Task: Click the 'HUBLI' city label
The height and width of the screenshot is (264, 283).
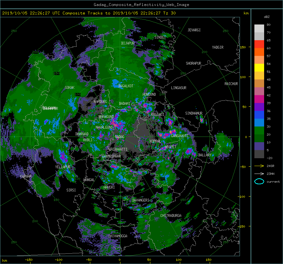Action: pos(87,140)
